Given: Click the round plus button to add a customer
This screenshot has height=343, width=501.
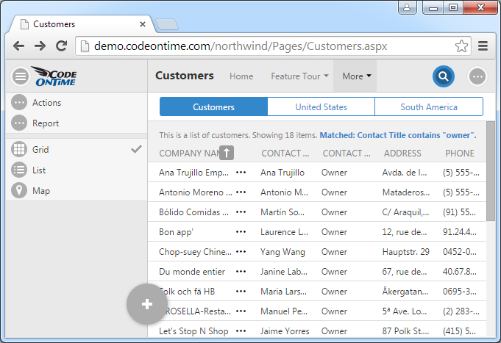Looking at the screenshot, I should (147, 304).
